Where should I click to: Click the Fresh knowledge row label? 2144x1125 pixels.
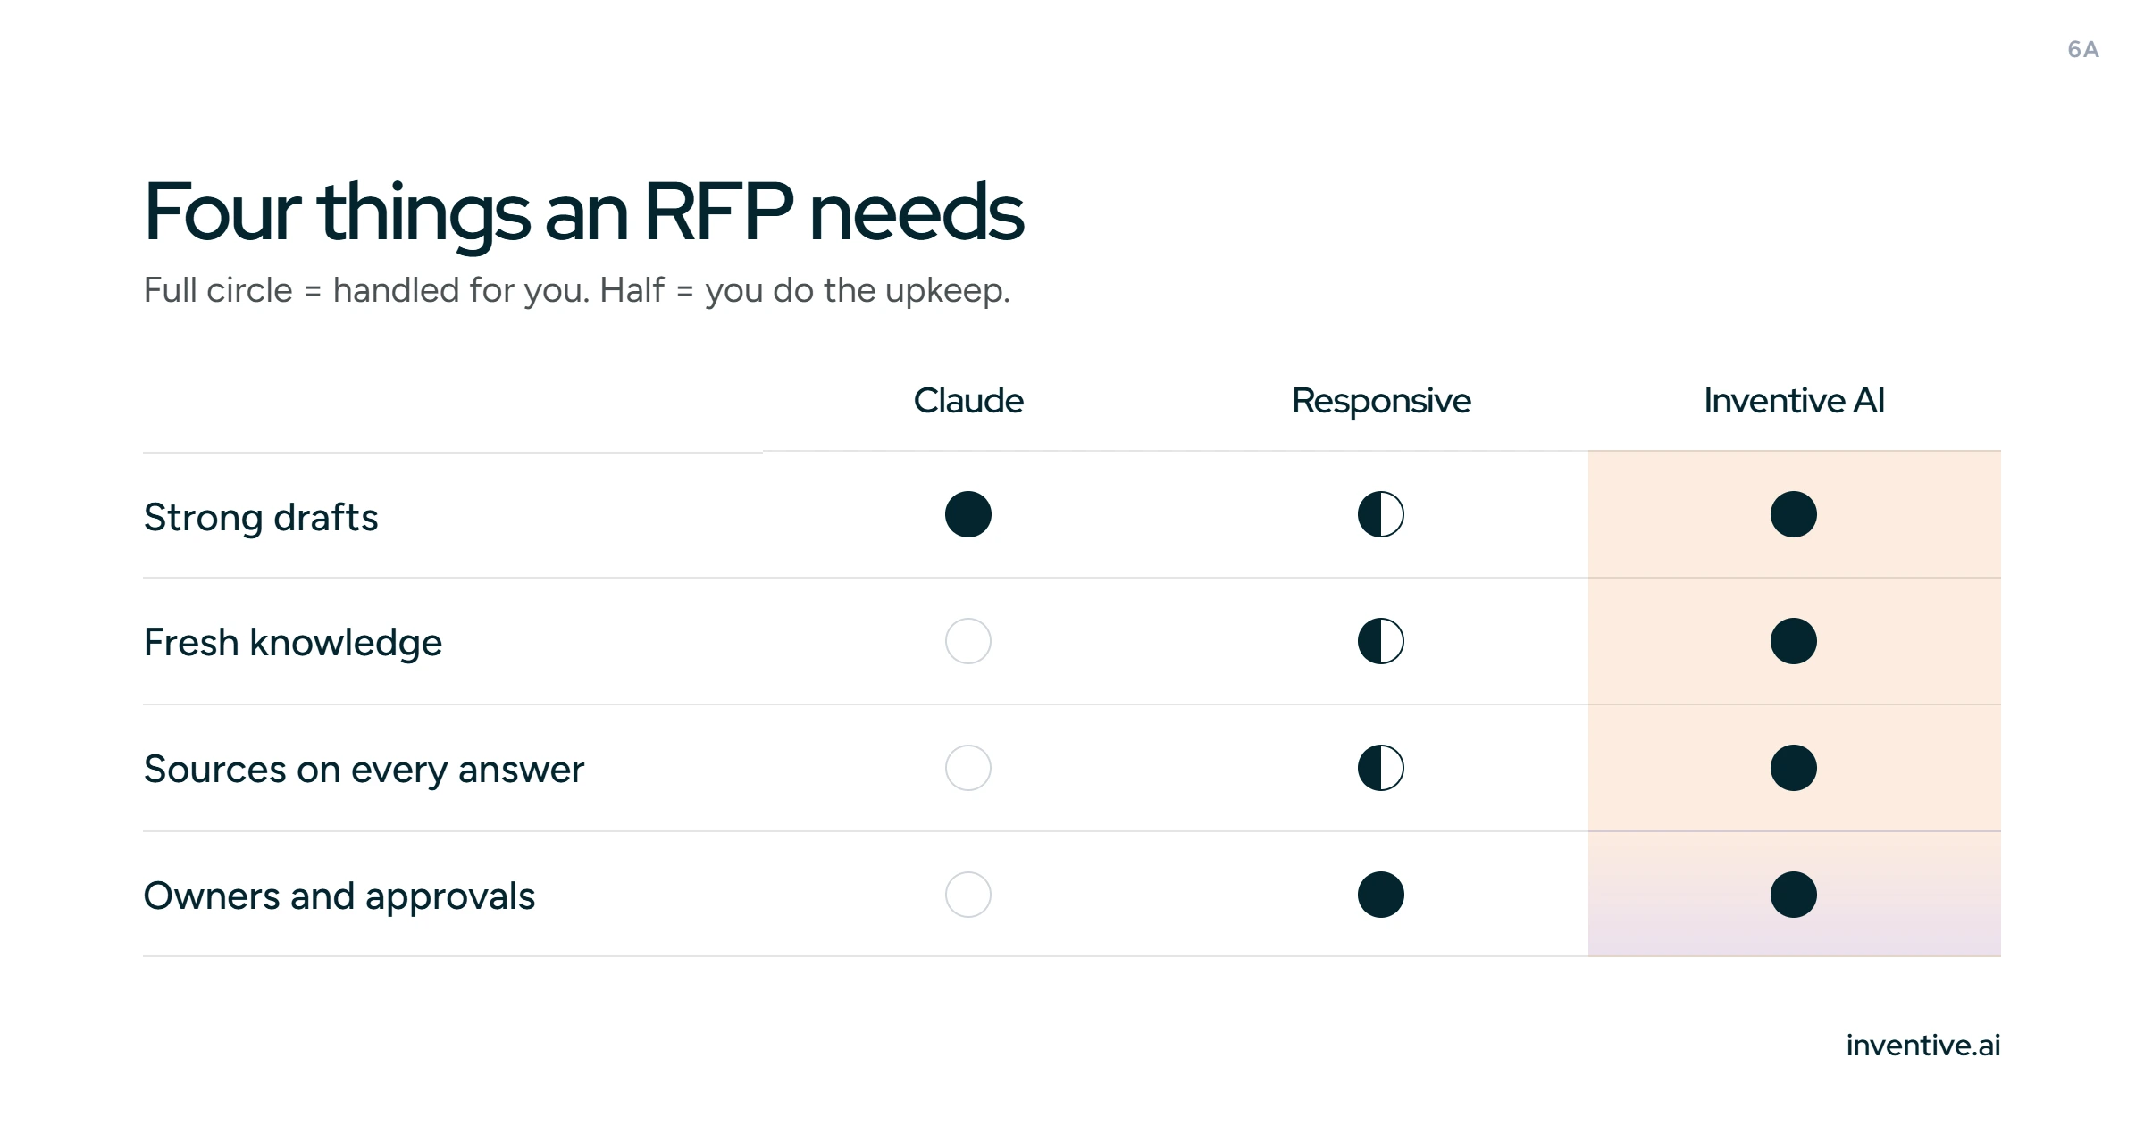click(x=293, y=644)
